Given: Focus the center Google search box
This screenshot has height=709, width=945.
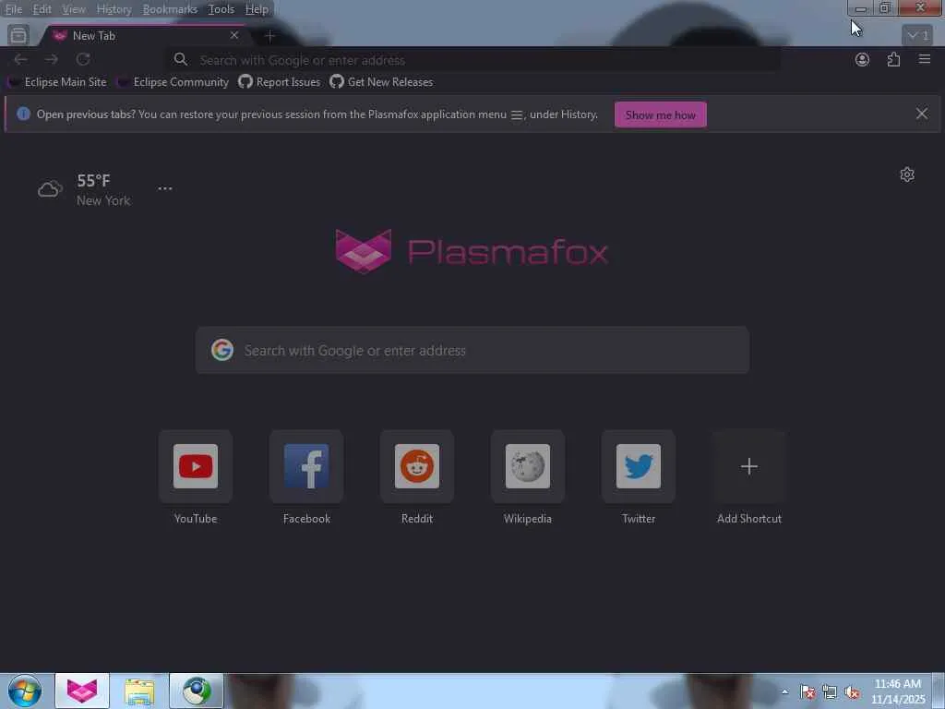Looking at the screenshot, I should tap(472, 350).
